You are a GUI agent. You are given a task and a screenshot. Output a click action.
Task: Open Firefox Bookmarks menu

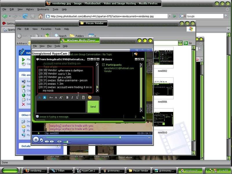pyautogui.click(x=43, y=9)
